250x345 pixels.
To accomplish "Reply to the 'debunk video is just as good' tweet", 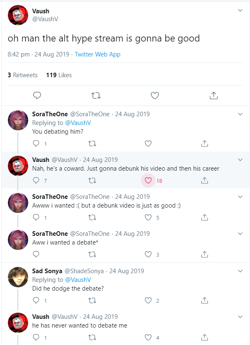I will click(x=36, y=218).
